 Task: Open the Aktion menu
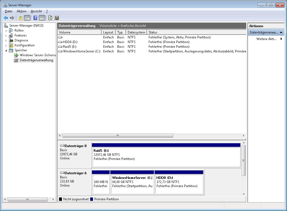21,11
